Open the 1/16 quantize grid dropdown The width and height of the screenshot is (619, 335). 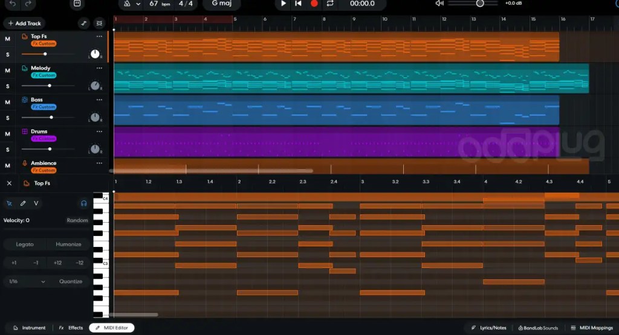click(27, 281)
